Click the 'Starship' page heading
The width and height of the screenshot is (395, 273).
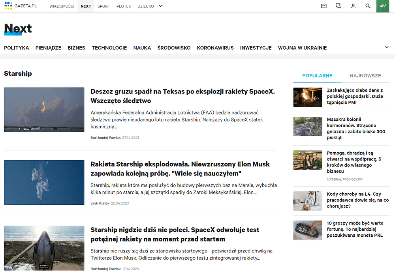point(18,73)
